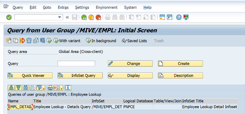245x114 pixels.
Task: Click the Save diskette icon
Action: 75,17
